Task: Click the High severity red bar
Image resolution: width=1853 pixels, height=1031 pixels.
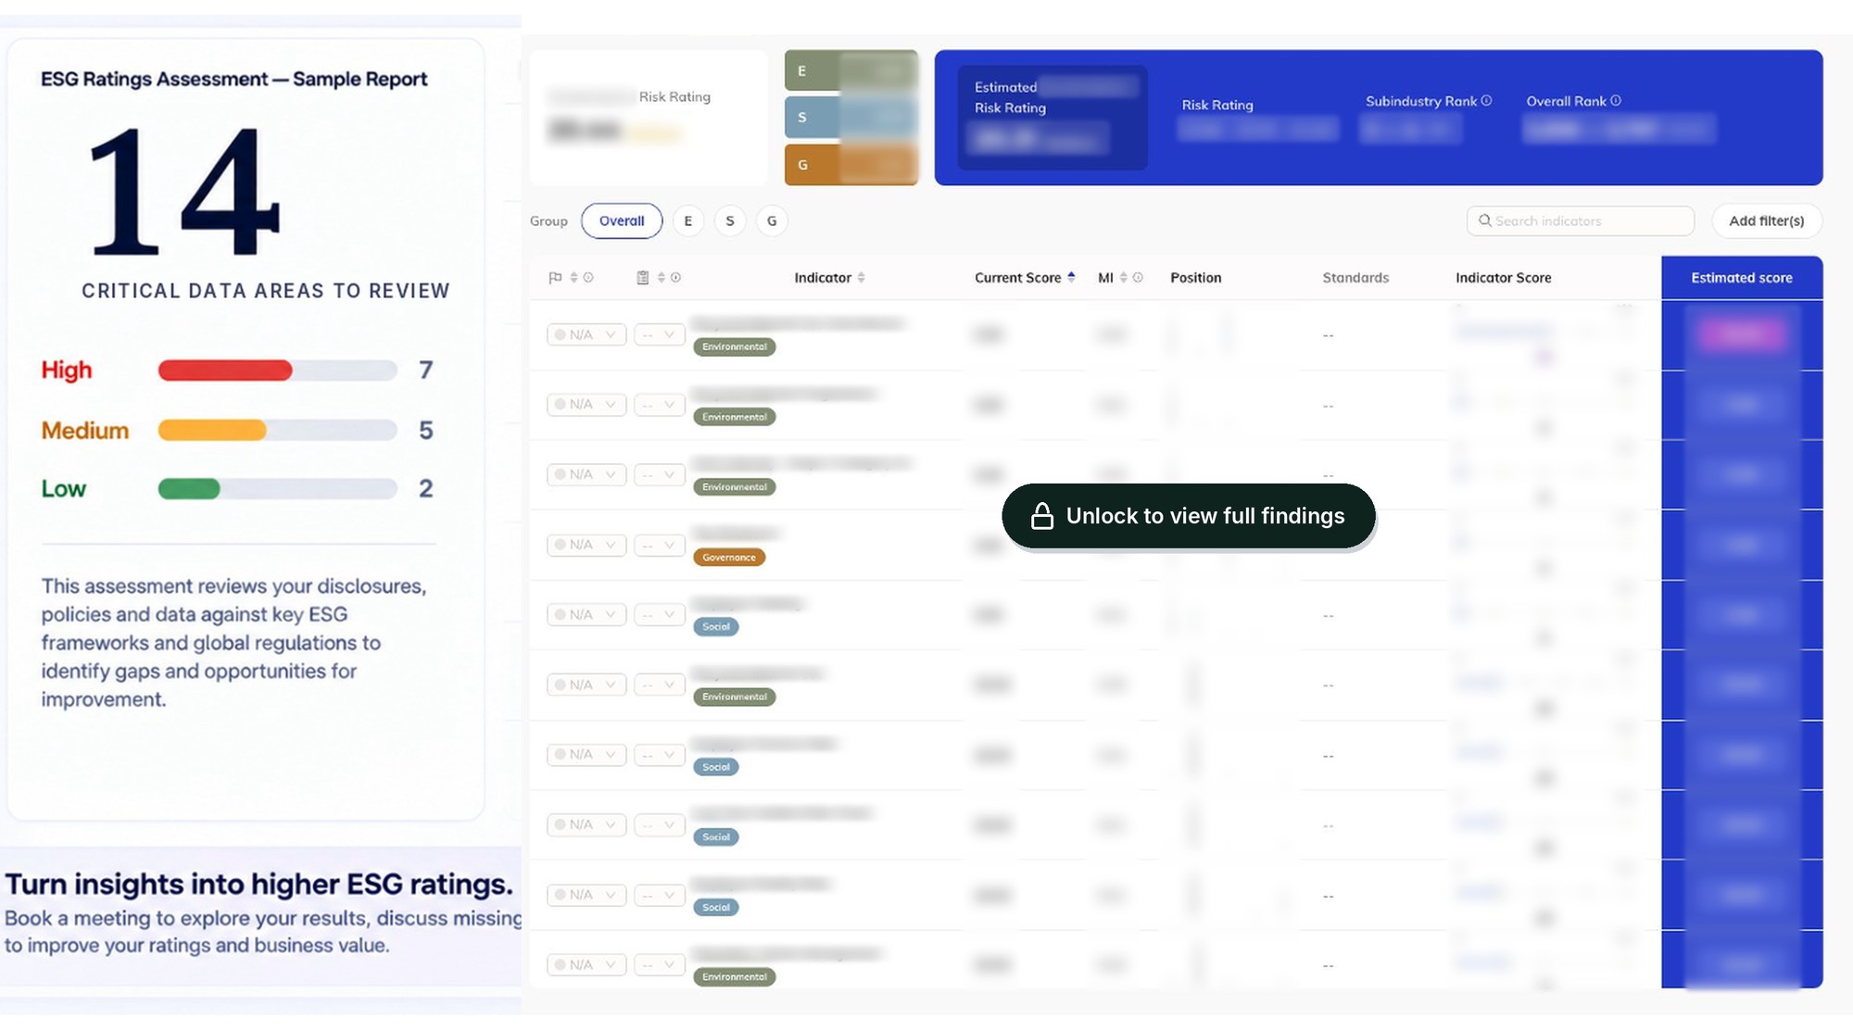Action: coord(225,371)
